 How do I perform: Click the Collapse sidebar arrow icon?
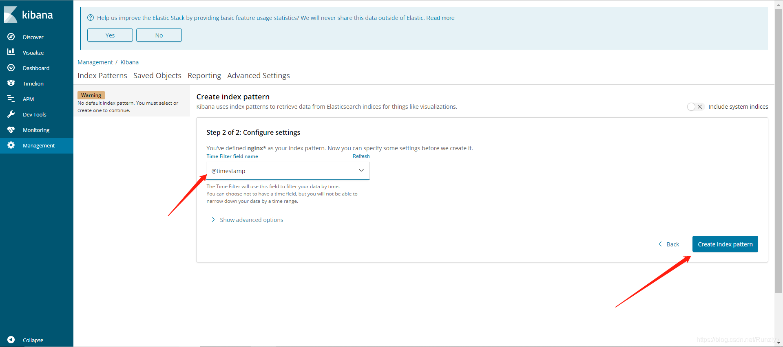(11, 340)
